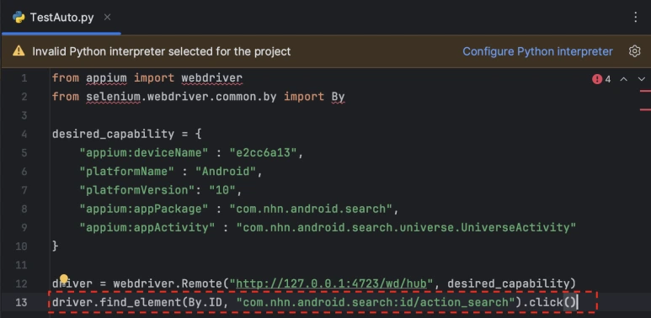The height and width of the screenshot is (318, 651).
Task: Click the "appium:appPackage" key
Action: click(144, 209)
